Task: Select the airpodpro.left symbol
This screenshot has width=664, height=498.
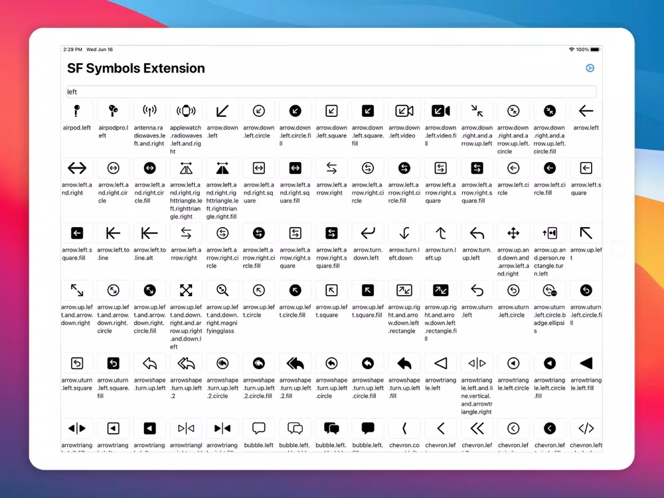Action: coord(113,111)
